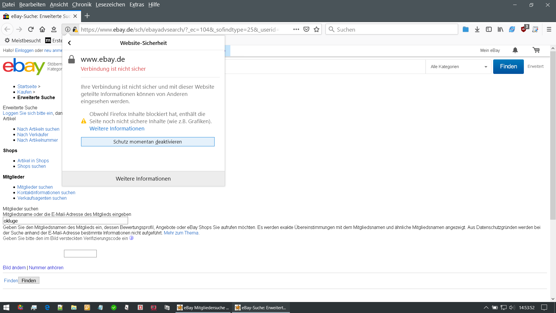Save page to Pocket icon

pyautogui.click(x=306, y=29)
